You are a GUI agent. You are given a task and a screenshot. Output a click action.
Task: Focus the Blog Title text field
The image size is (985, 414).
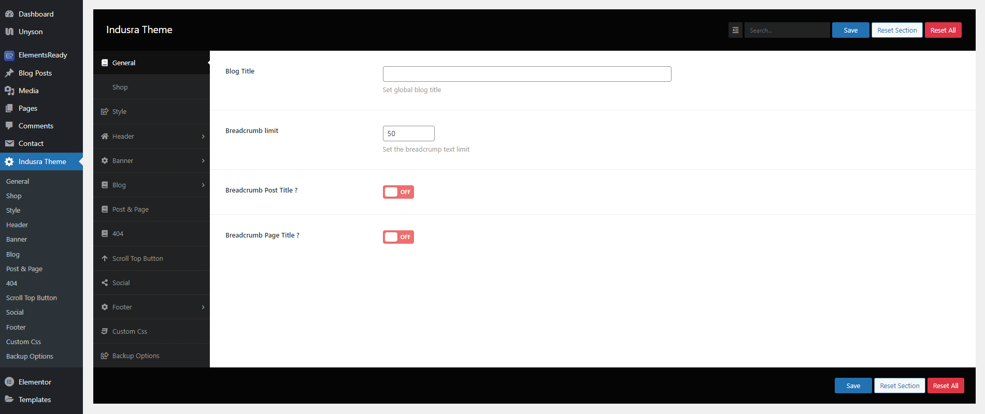tap(526, 74)
